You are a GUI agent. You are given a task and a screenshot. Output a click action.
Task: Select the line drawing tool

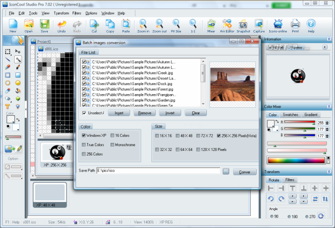click(x=8, y=59)
